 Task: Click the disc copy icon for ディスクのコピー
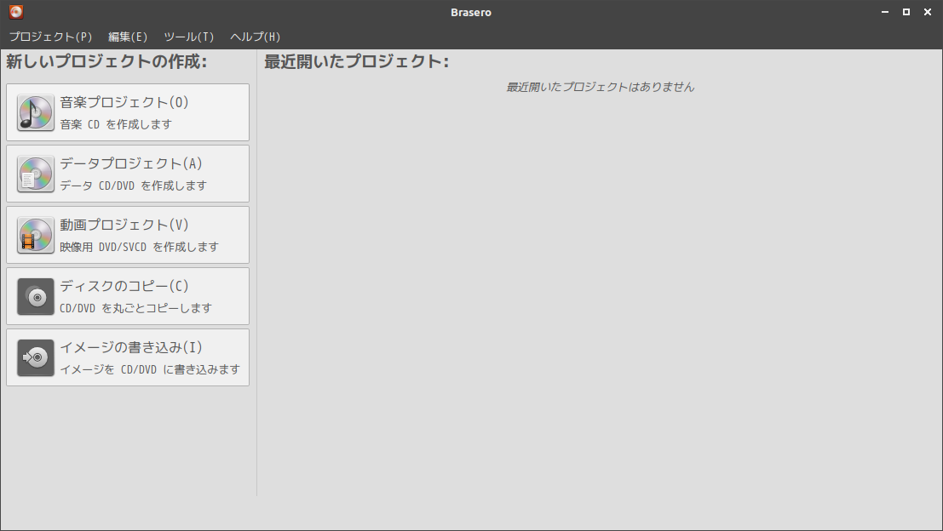[36, 296]
